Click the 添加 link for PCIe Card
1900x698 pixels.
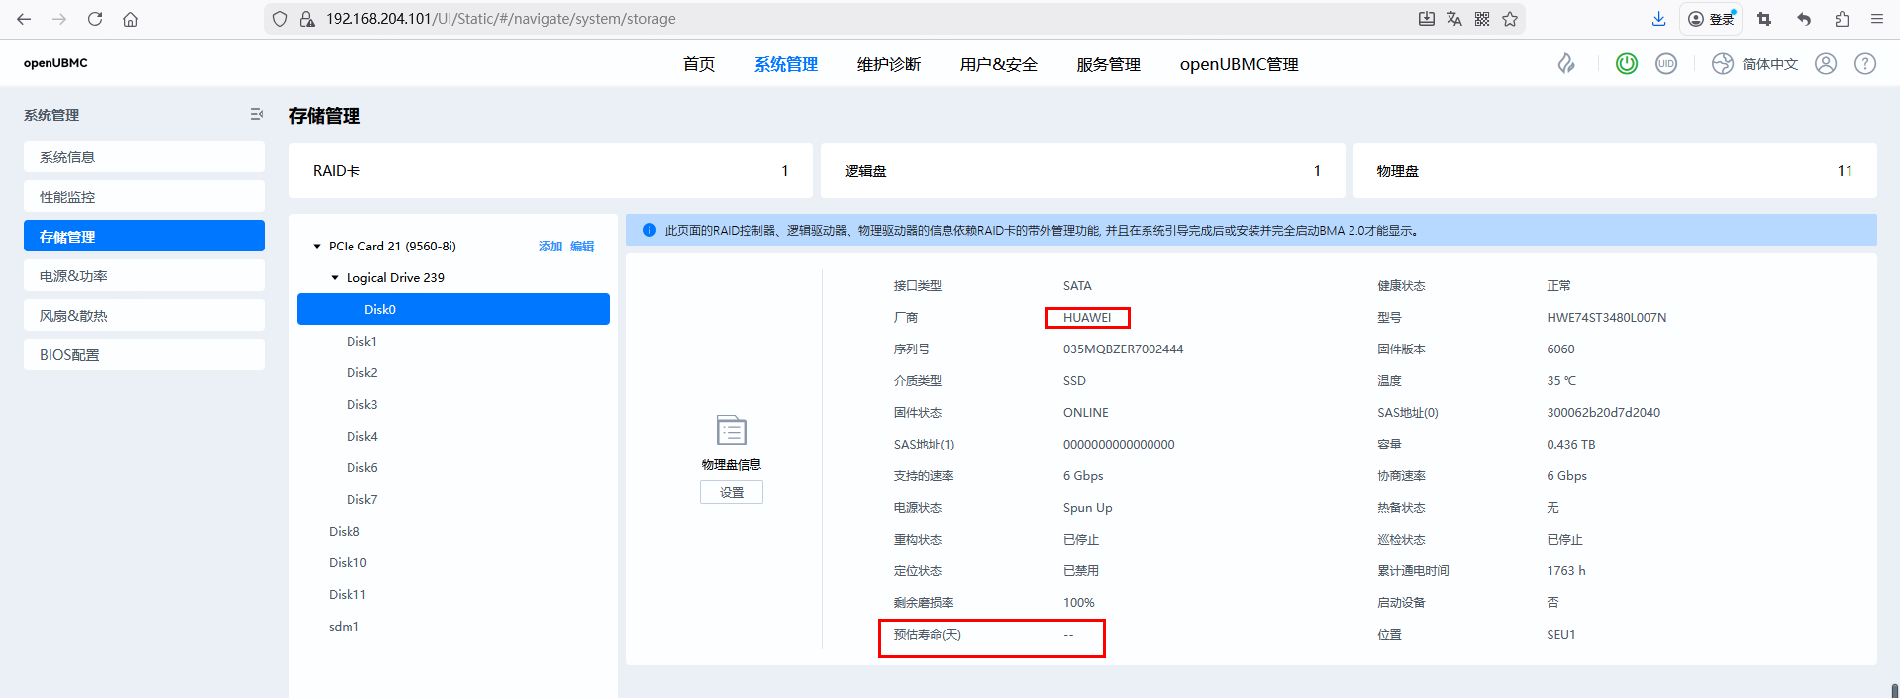[550, 247]
